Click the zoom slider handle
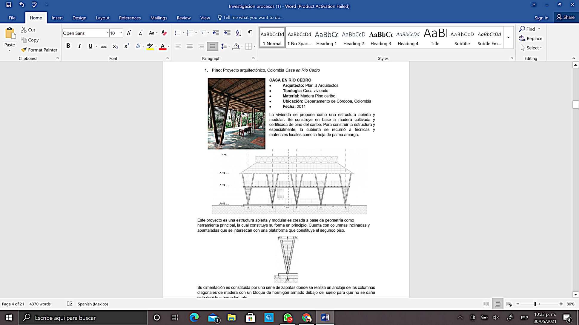The width and height of the screenshot is (579, 325). click(535, 304)
